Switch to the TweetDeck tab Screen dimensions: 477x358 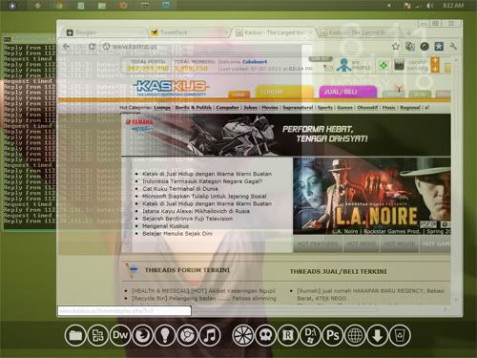tap(188, 32)
